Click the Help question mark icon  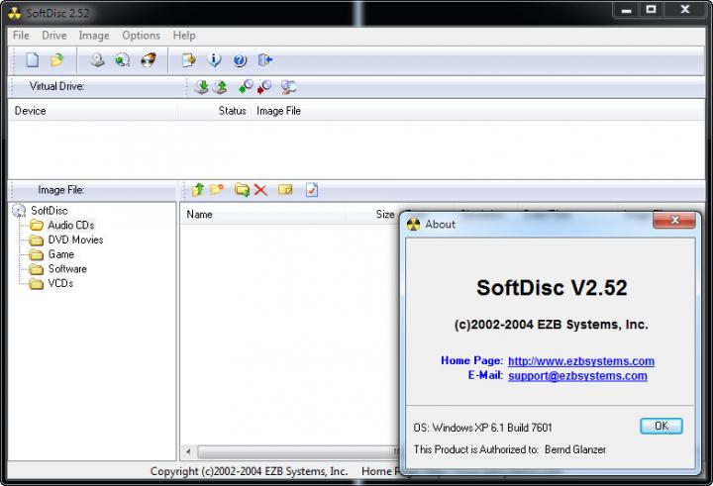(240, 60)
